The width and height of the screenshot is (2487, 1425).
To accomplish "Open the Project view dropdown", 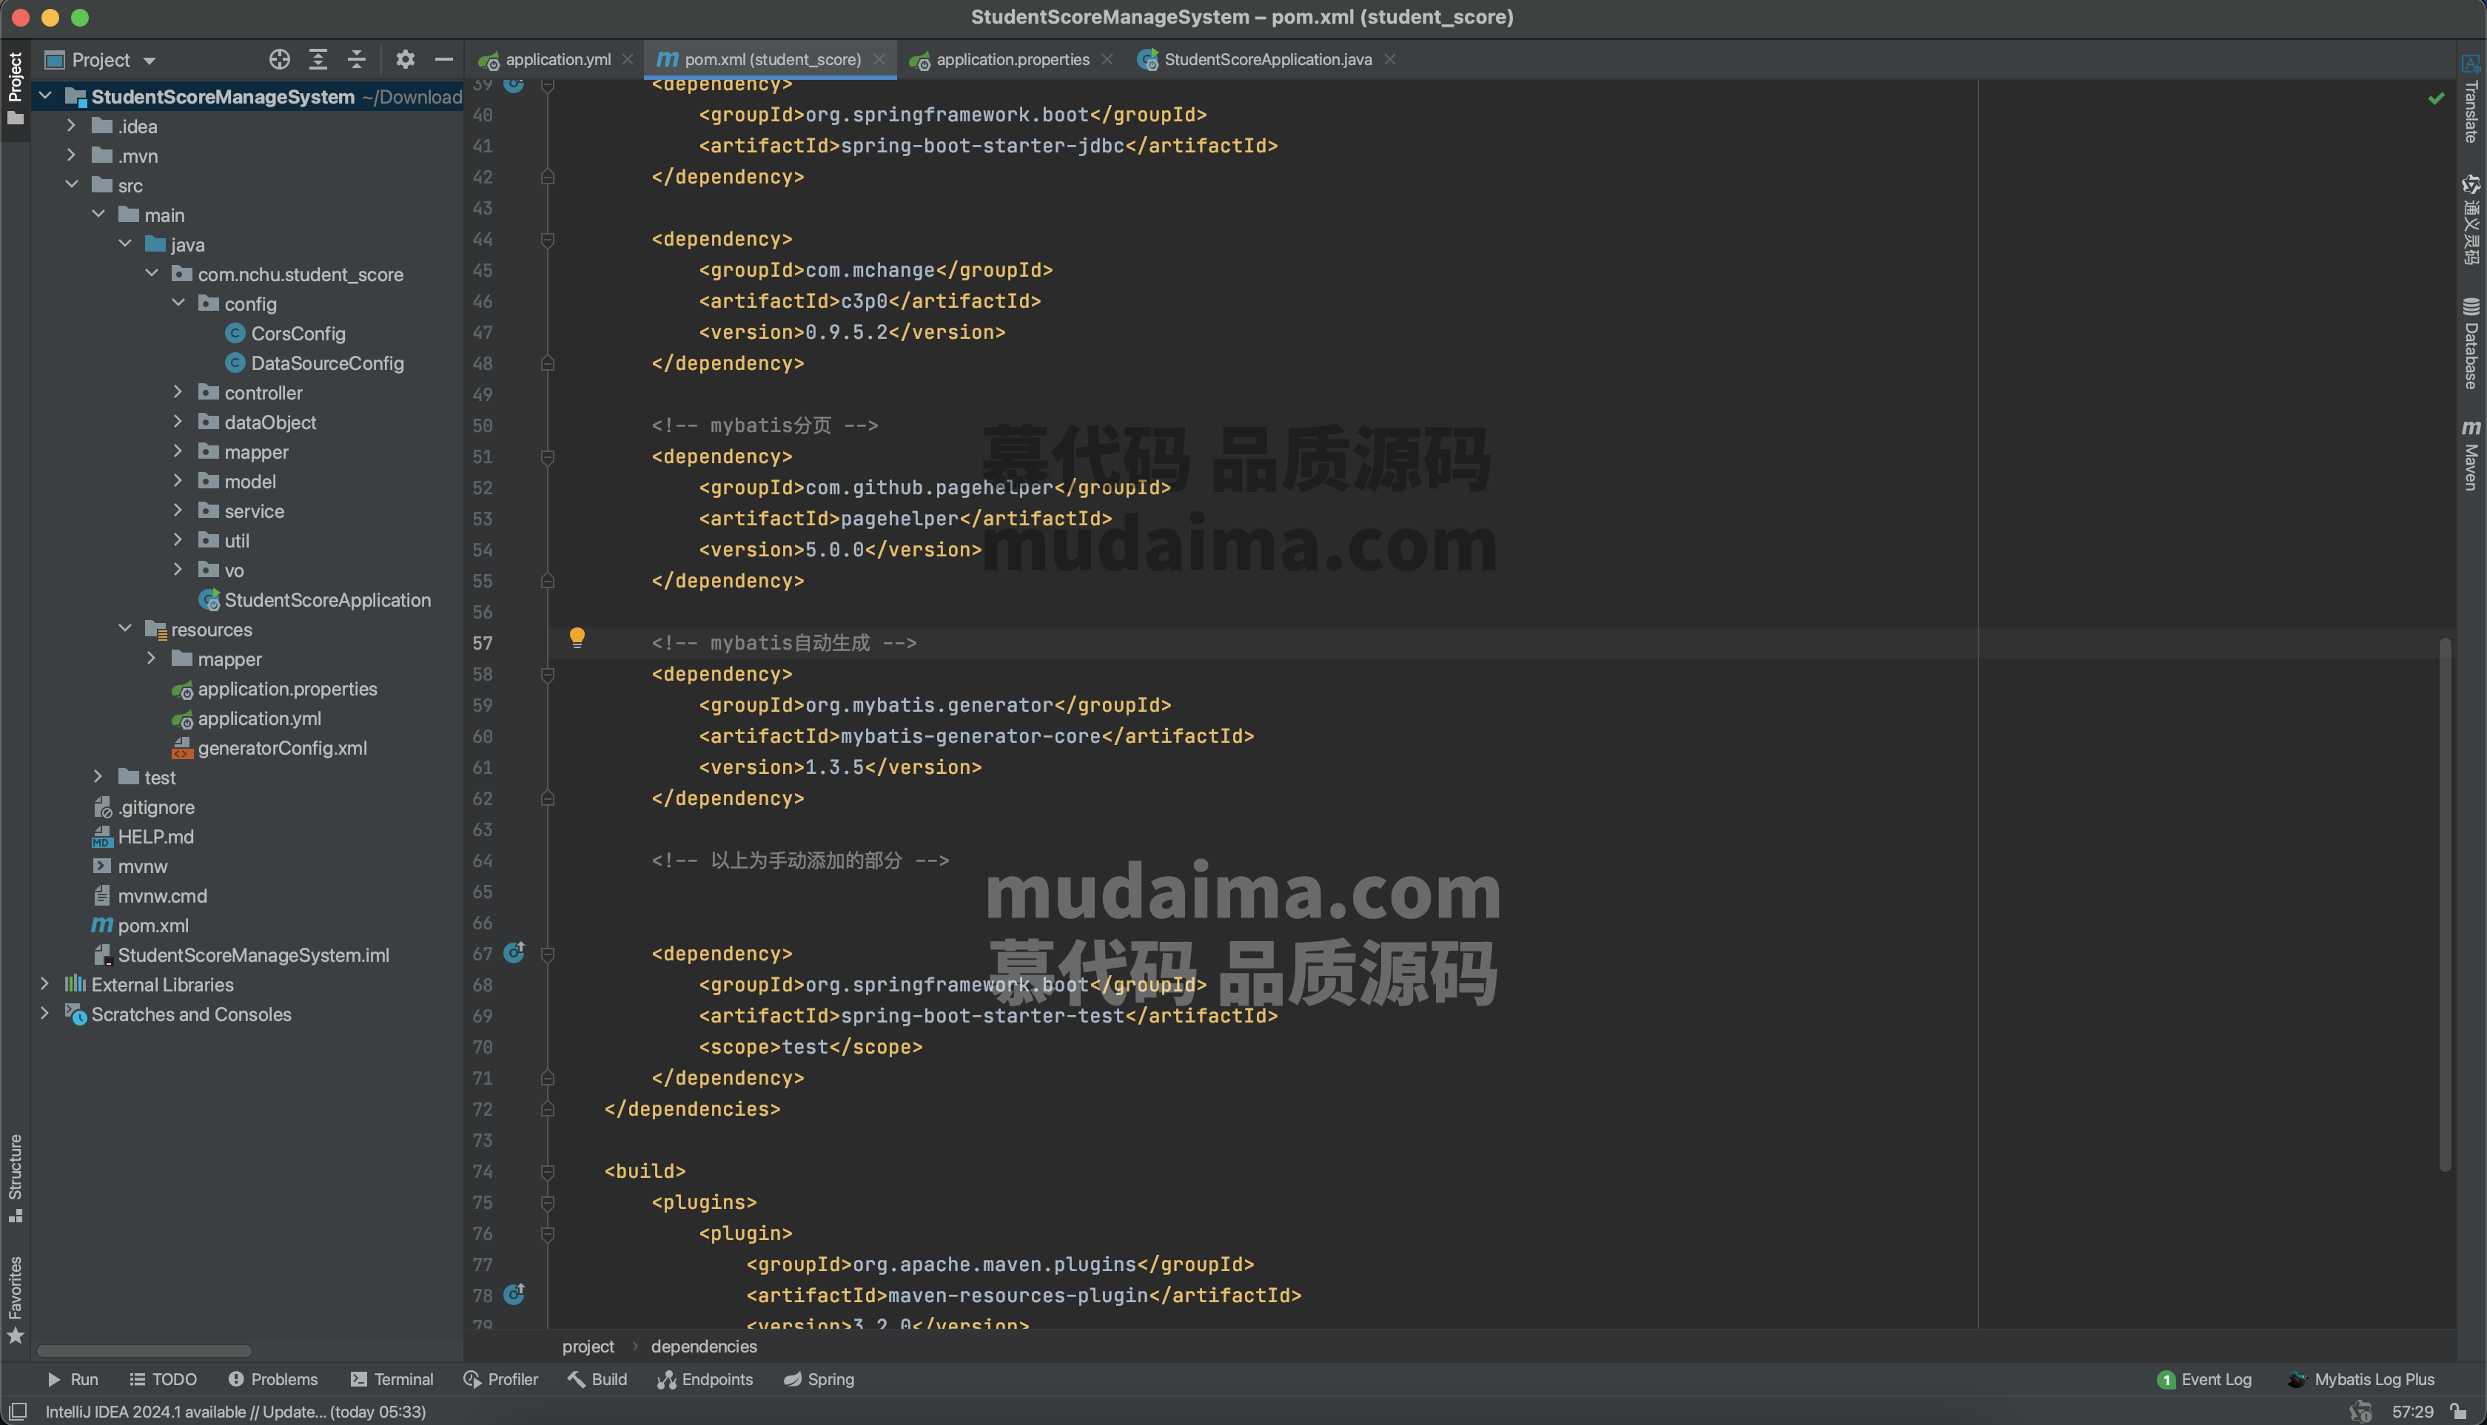I will click(x=101, y=60).
